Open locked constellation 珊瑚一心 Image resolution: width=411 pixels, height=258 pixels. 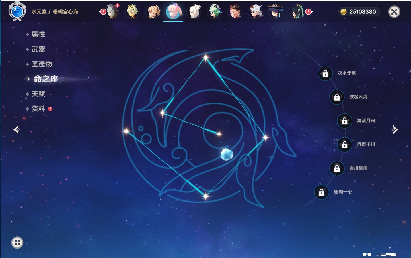(x=321, y=192)
